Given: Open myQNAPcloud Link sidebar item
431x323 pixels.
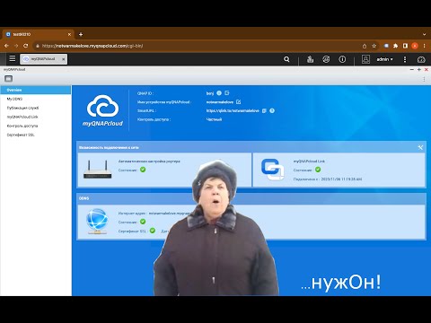Looking at the screenshot, I should [36, 117].
